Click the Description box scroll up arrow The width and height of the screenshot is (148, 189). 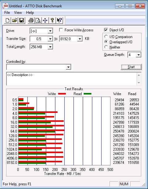[139, 75]
